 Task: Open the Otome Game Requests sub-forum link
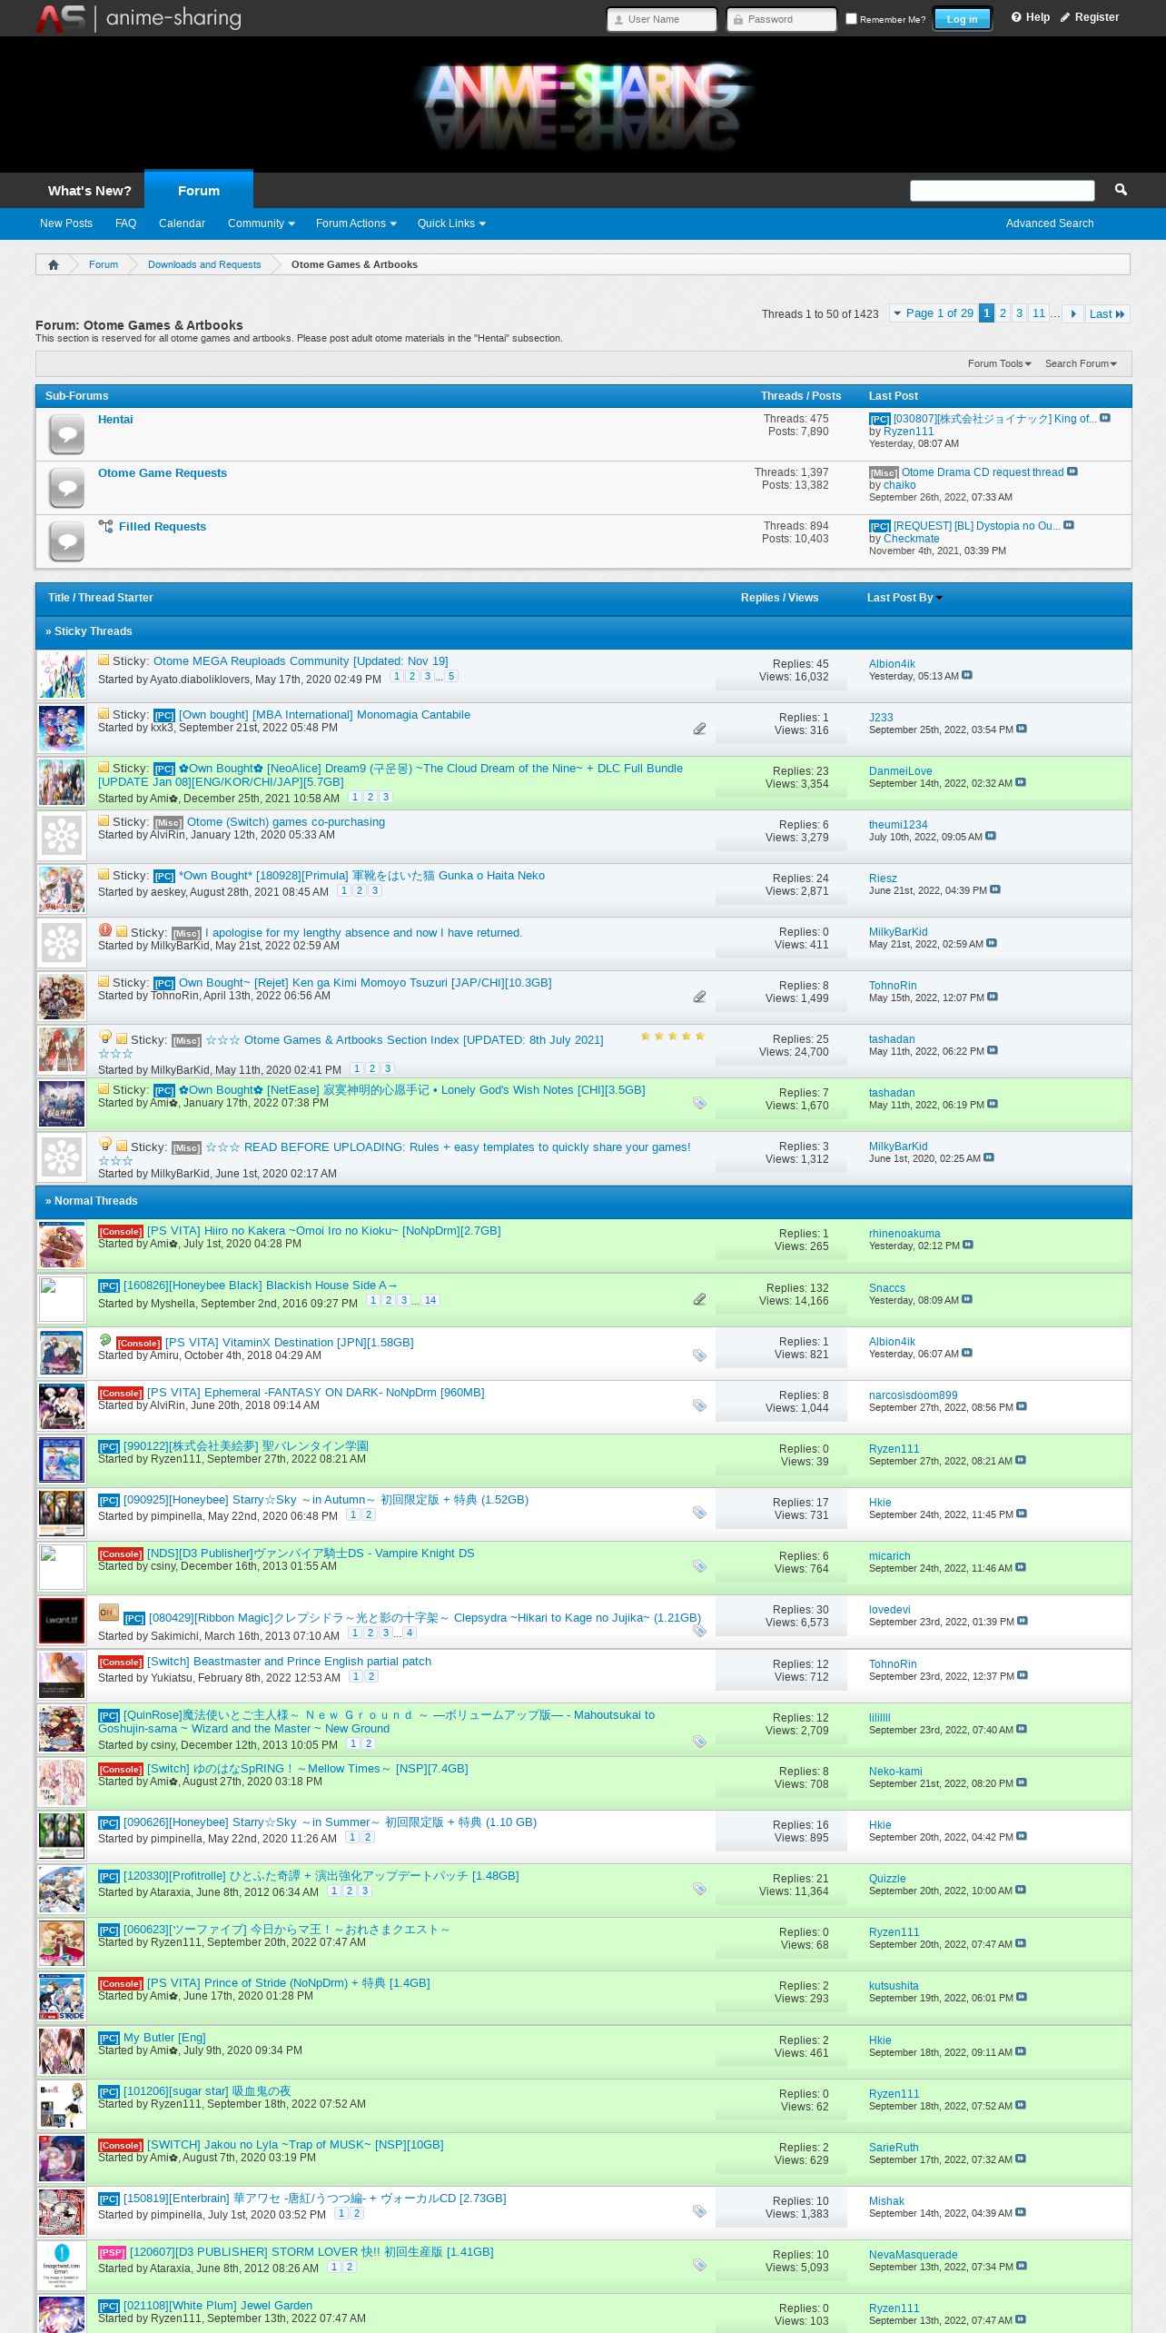point(163,473)
